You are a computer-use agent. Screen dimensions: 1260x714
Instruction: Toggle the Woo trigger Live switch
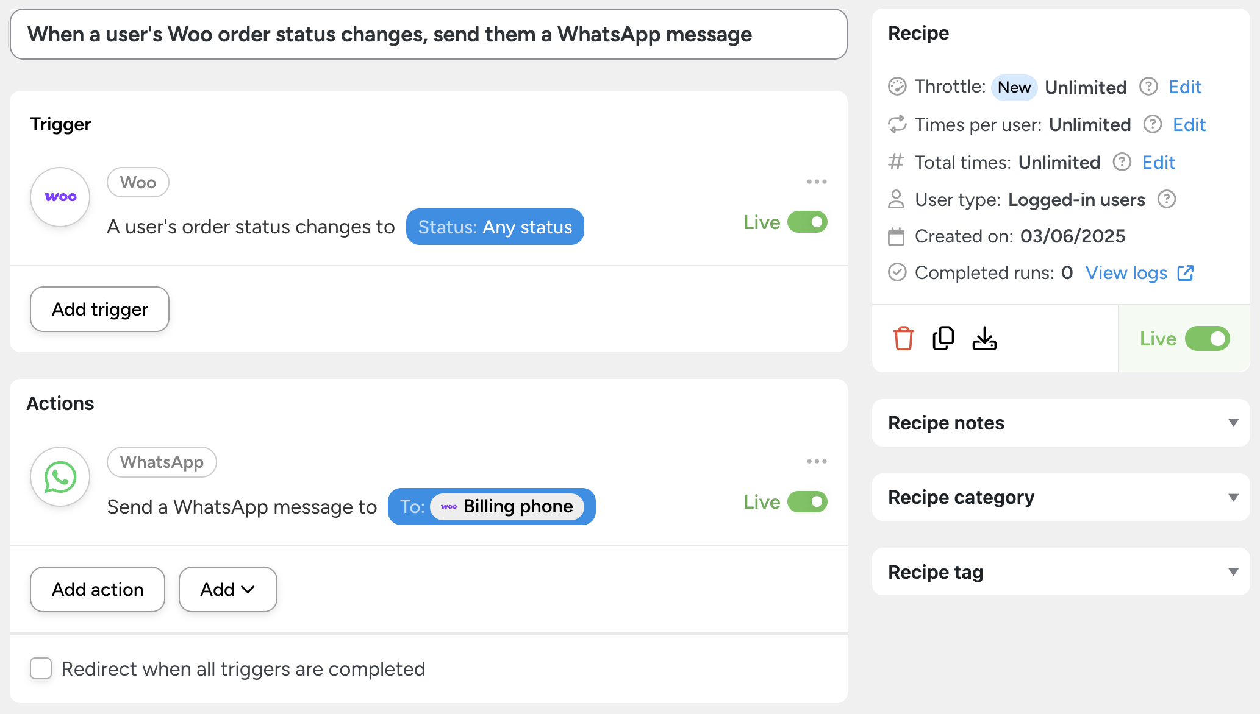tap(807, 222)
